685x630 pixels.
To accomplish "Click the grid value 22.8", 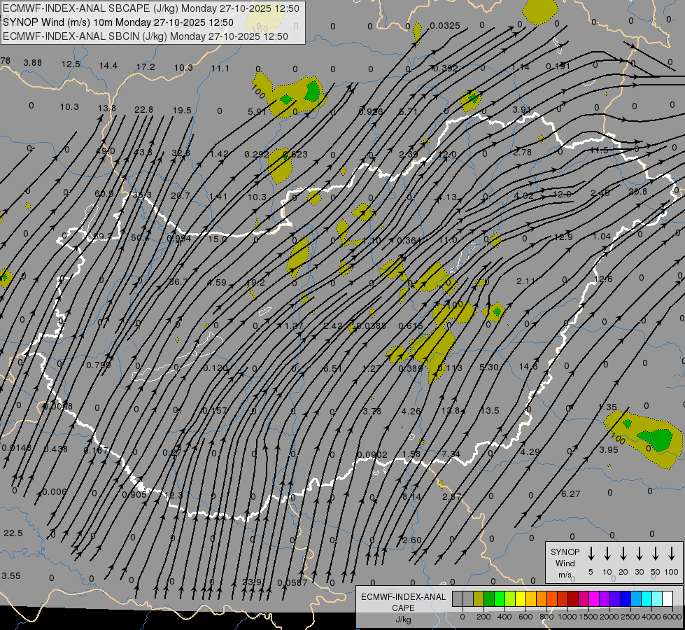I will click(x=143, y=110).
